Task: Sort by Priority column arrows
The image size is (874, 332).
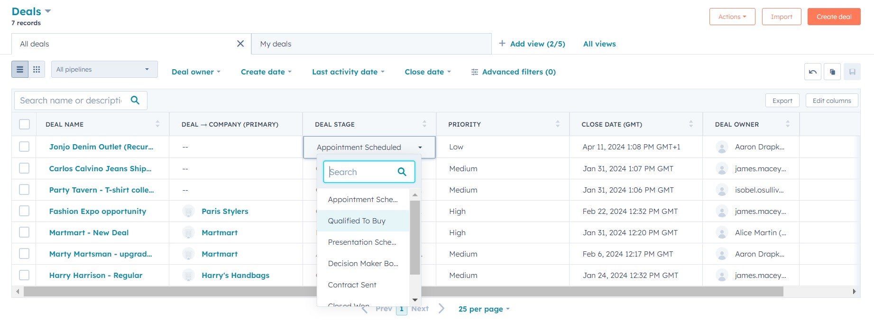Action: click(558, 124)
